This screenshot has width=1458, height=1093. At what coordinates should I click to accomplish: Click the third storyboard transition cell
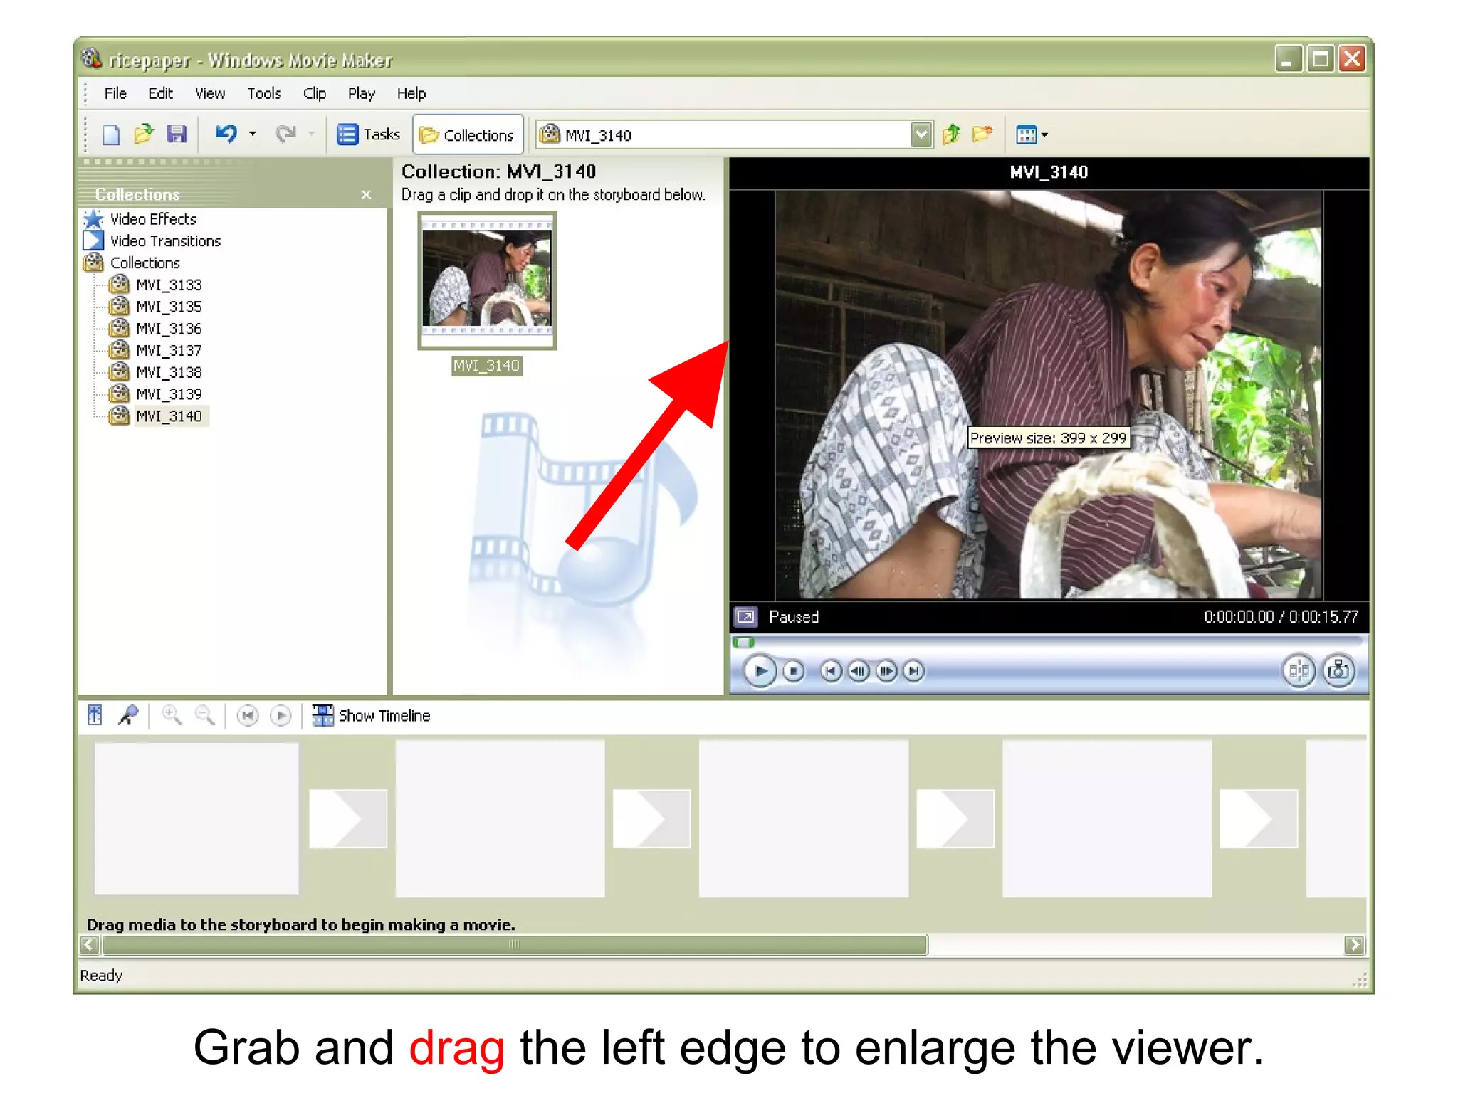point(955,818)
